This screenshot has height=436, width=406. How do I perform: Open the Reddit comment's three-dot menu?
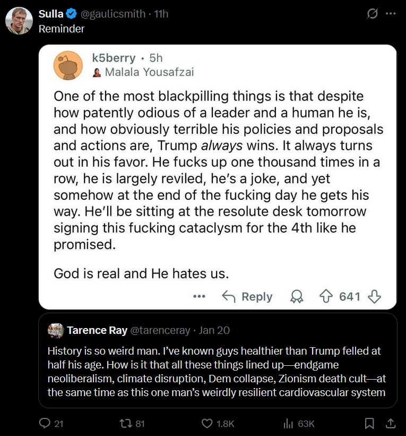pos(199,297)
